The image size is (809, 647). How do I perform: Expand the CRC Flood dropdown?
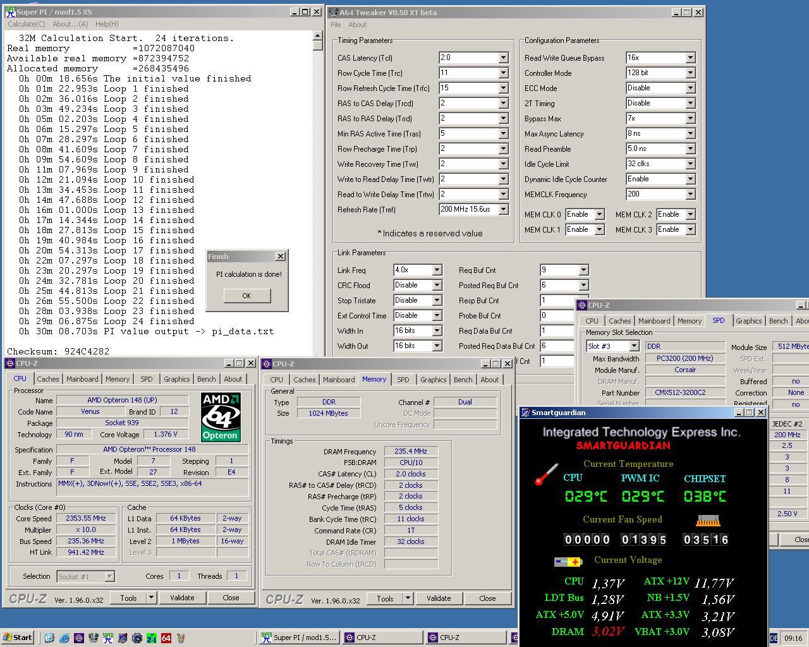[436, 285]
